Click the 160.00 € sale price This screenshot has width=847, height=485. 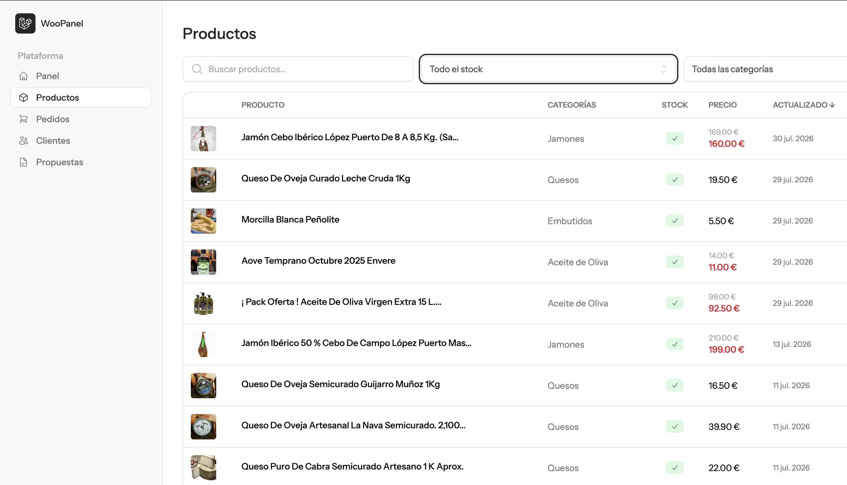(726, 144)
